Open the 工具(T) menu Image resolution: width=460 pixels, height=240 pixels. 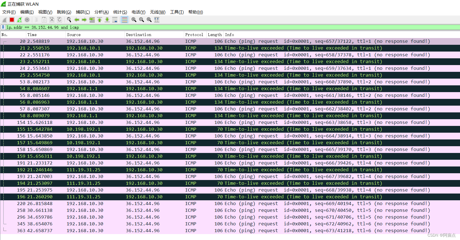coord(177,12)
